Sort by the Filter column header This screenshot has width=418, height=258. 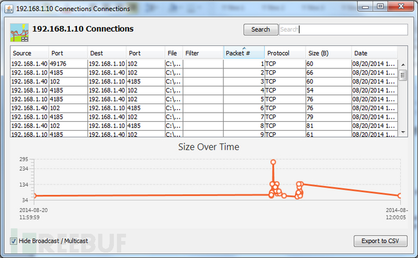[203, 53]
